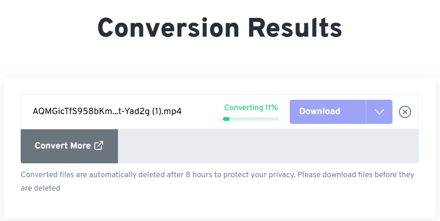Viewport: 440px width, 221px height.
Task: Click the external link icon on Convert More
Action: (99, 145)
